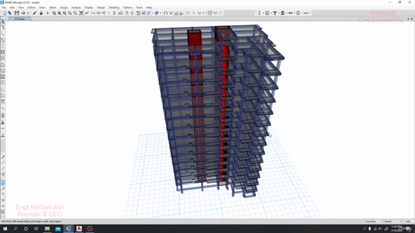Open the Global coordinate system dropdown
The height and width of the screenshot is (233, 415).
393,221
